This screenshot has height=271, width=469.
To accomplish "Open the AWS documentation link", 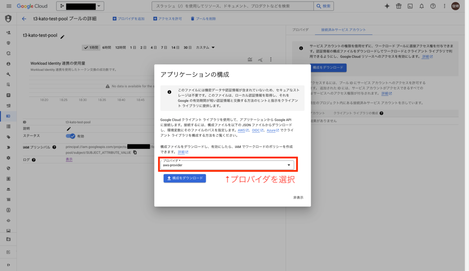I will 243,130.
